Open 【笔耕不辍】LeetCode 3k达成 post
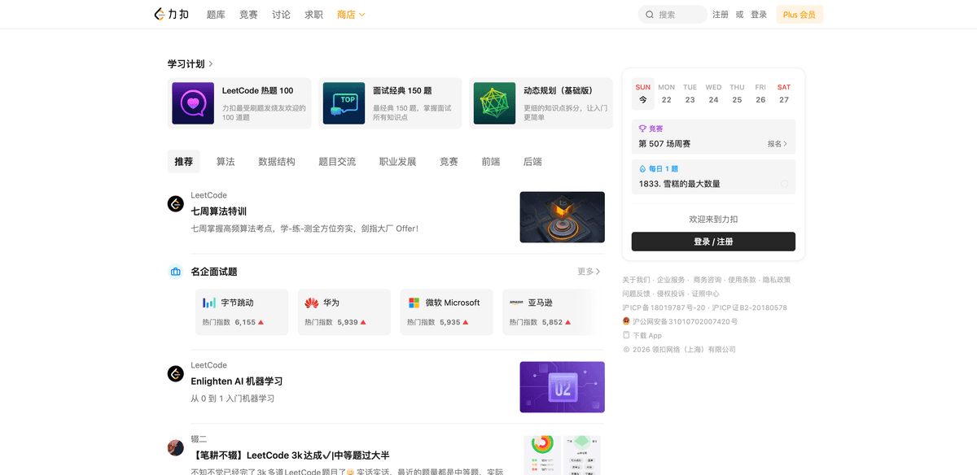Viewport: 977px width, 475px height. (290, 455)
